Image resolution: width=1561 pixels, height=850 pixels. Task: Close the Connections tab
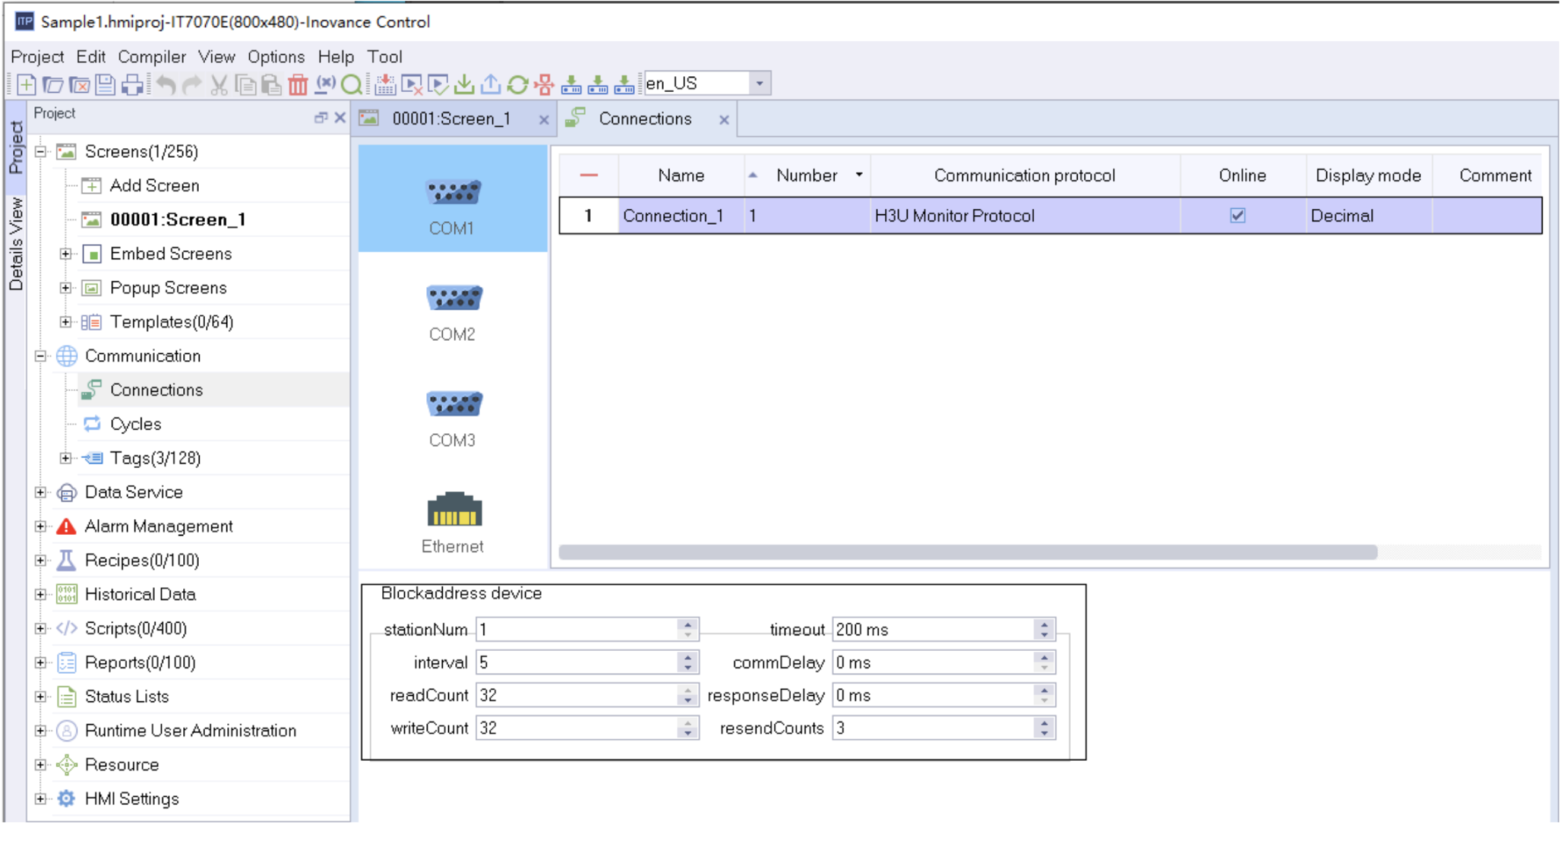(724, 120)
